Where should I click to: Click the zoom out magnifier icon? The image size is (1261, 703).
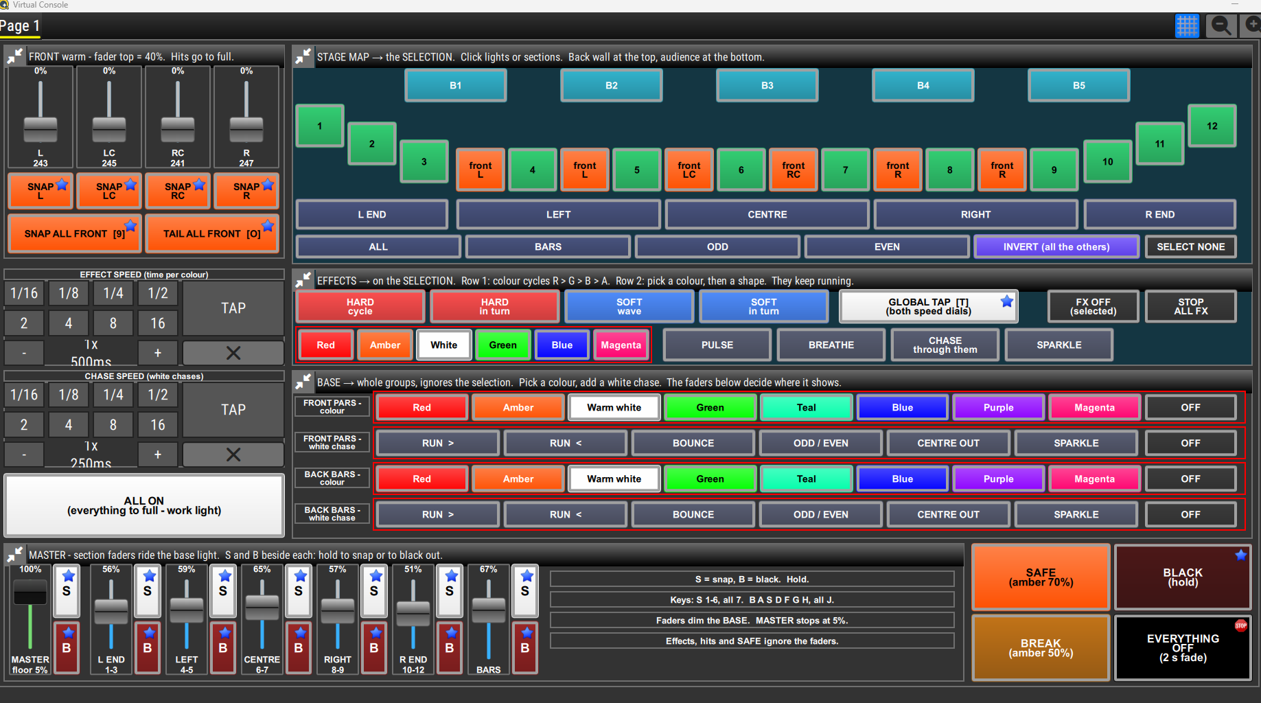pos(1221,26)
